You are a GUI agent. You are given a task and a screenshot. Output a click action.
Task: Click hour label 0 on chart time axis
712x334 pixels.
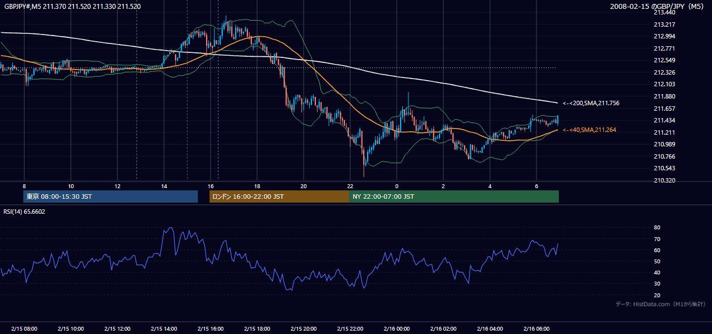click(x=397, y=185)
